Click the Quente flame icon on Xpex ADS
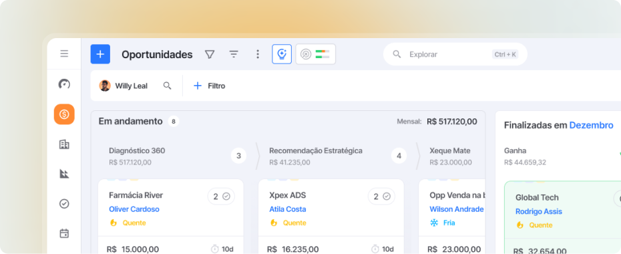This screenshot has height=254, width=621. (273, 223)
